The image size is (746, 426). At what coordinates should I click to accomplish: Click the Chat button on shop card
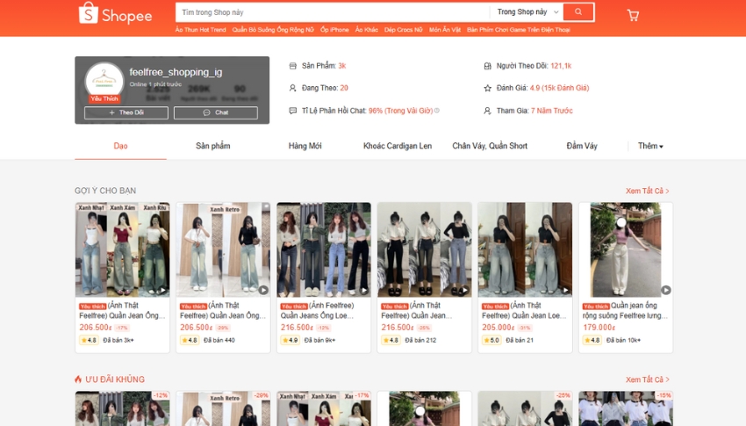216,112
